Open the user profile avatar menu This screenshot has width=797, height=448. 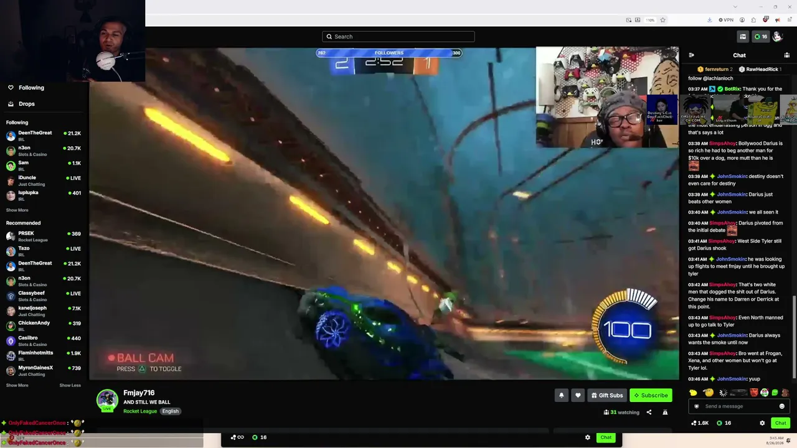[x=777, y=37]
